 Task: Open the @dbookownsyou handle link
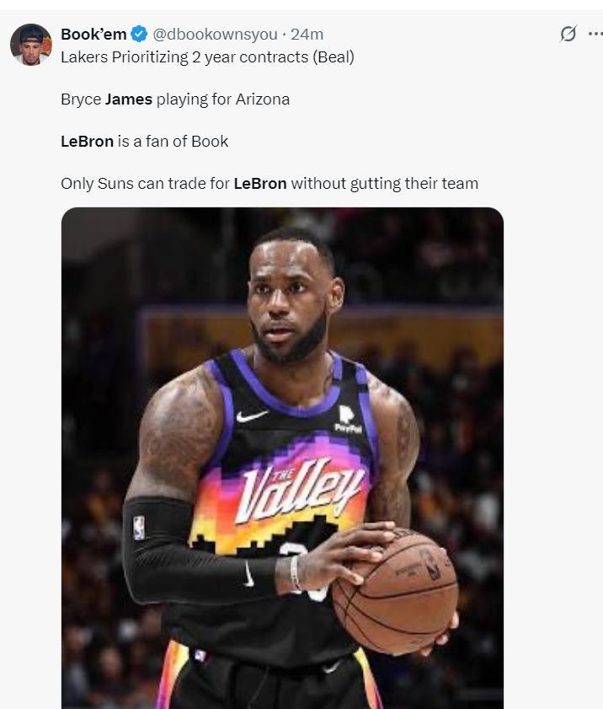click(215, 34)
